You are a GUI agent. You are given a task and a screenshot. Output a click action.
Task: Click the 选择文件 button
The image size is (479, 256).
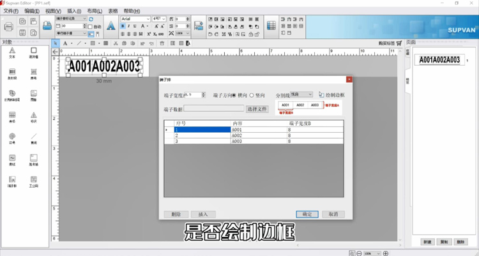pos(257,109)
